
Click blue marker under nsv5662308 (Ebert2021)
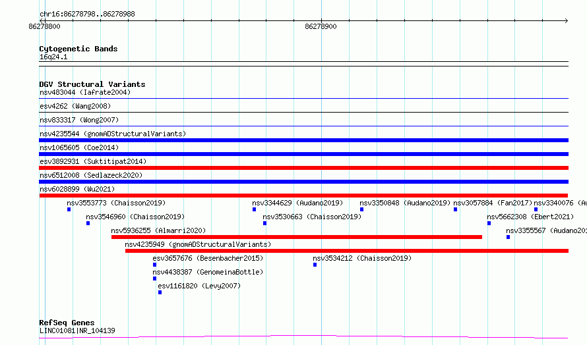489,223
